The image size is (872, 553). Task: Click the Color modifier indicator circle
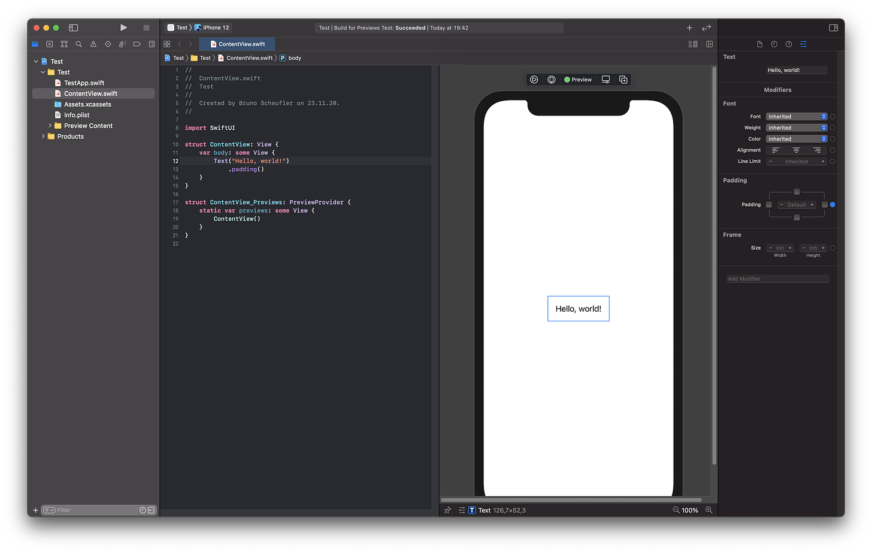[x=832, y=139]
